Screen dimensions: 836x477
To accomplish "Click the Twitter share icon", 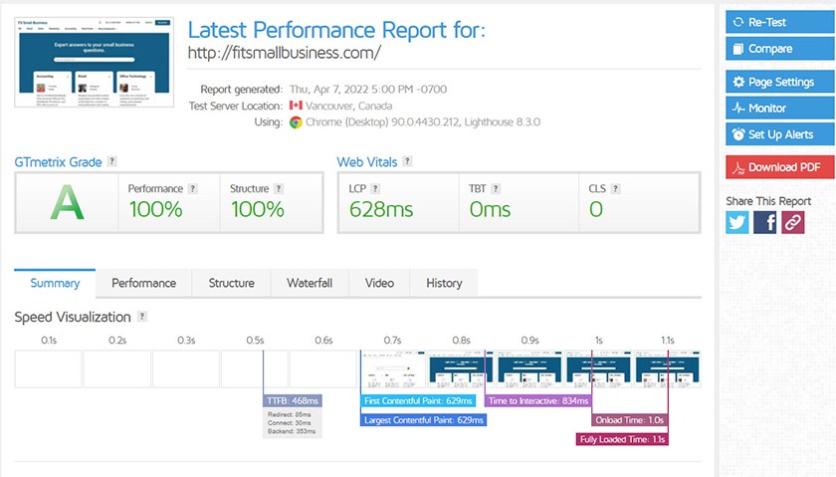I will (x=737, y=222).
